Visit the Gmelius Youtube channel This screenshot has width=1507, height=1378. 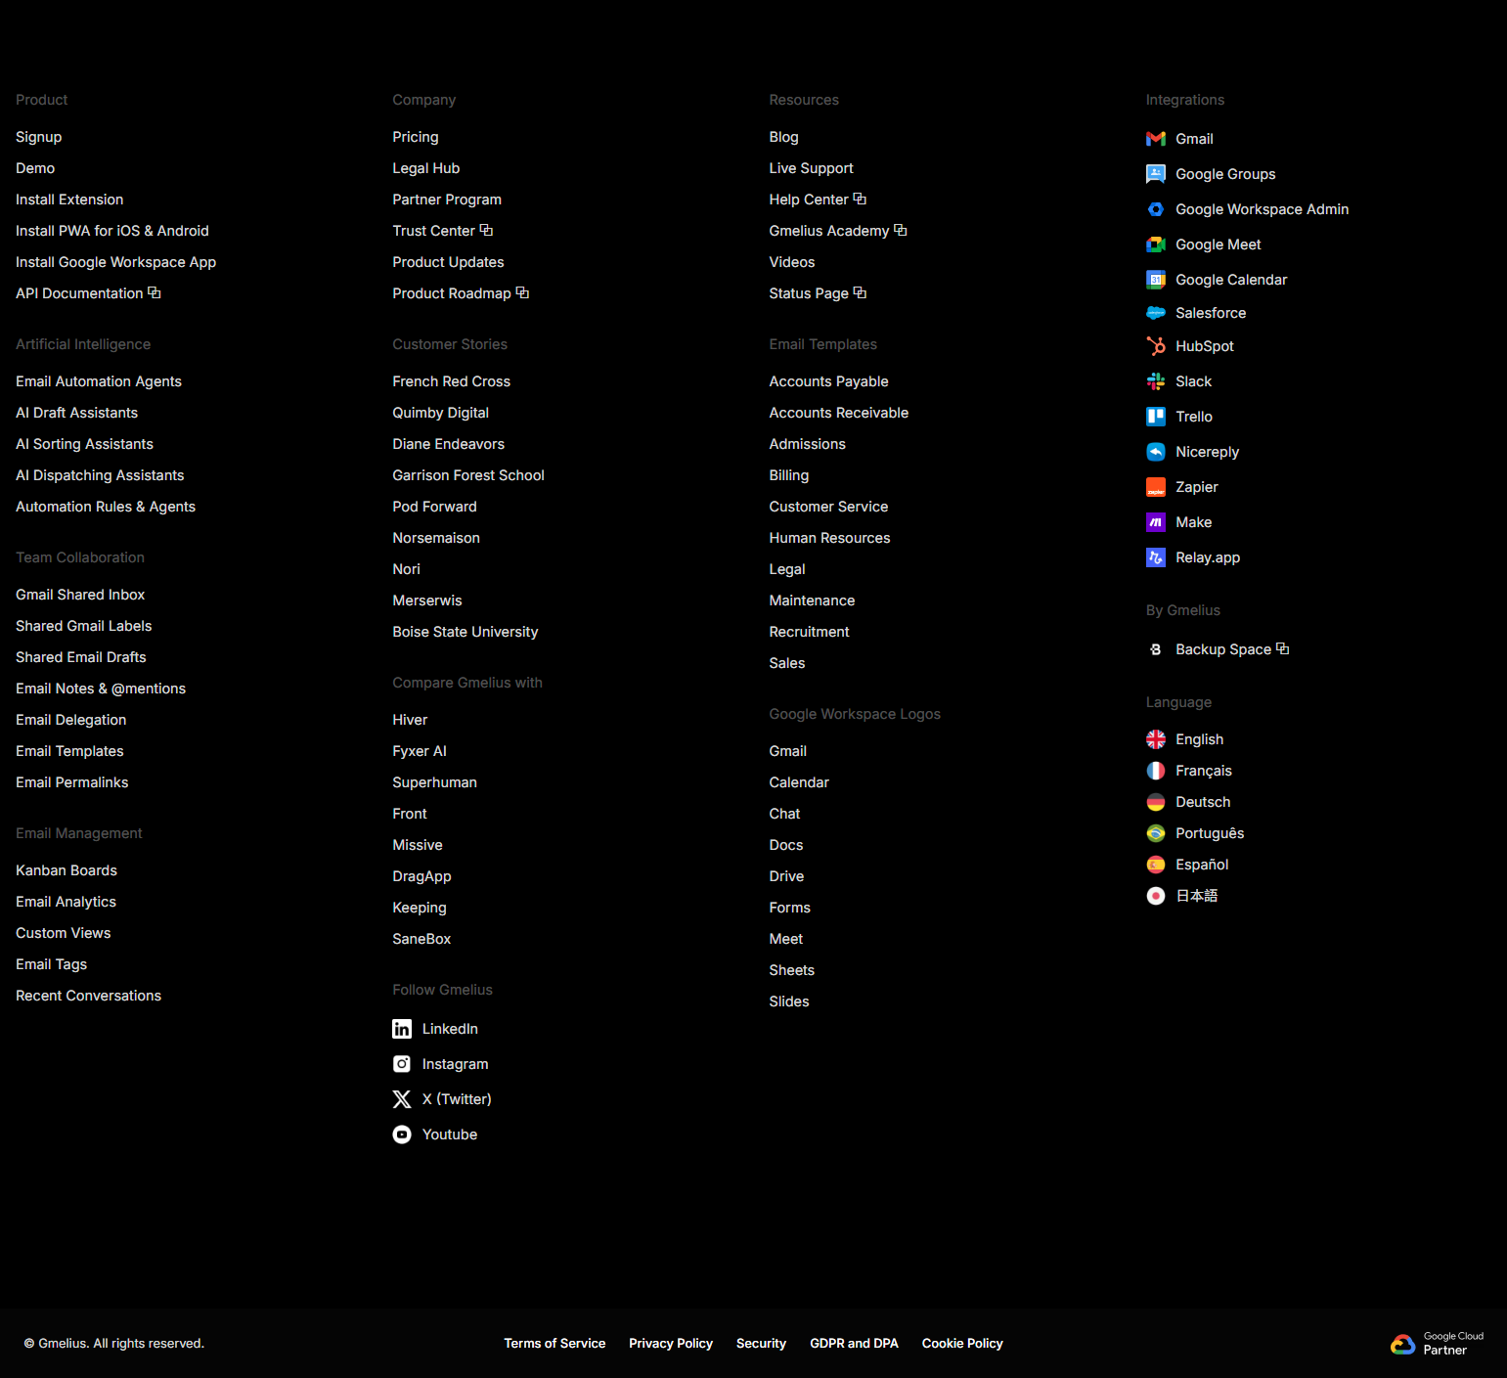tap(449, 1134)
